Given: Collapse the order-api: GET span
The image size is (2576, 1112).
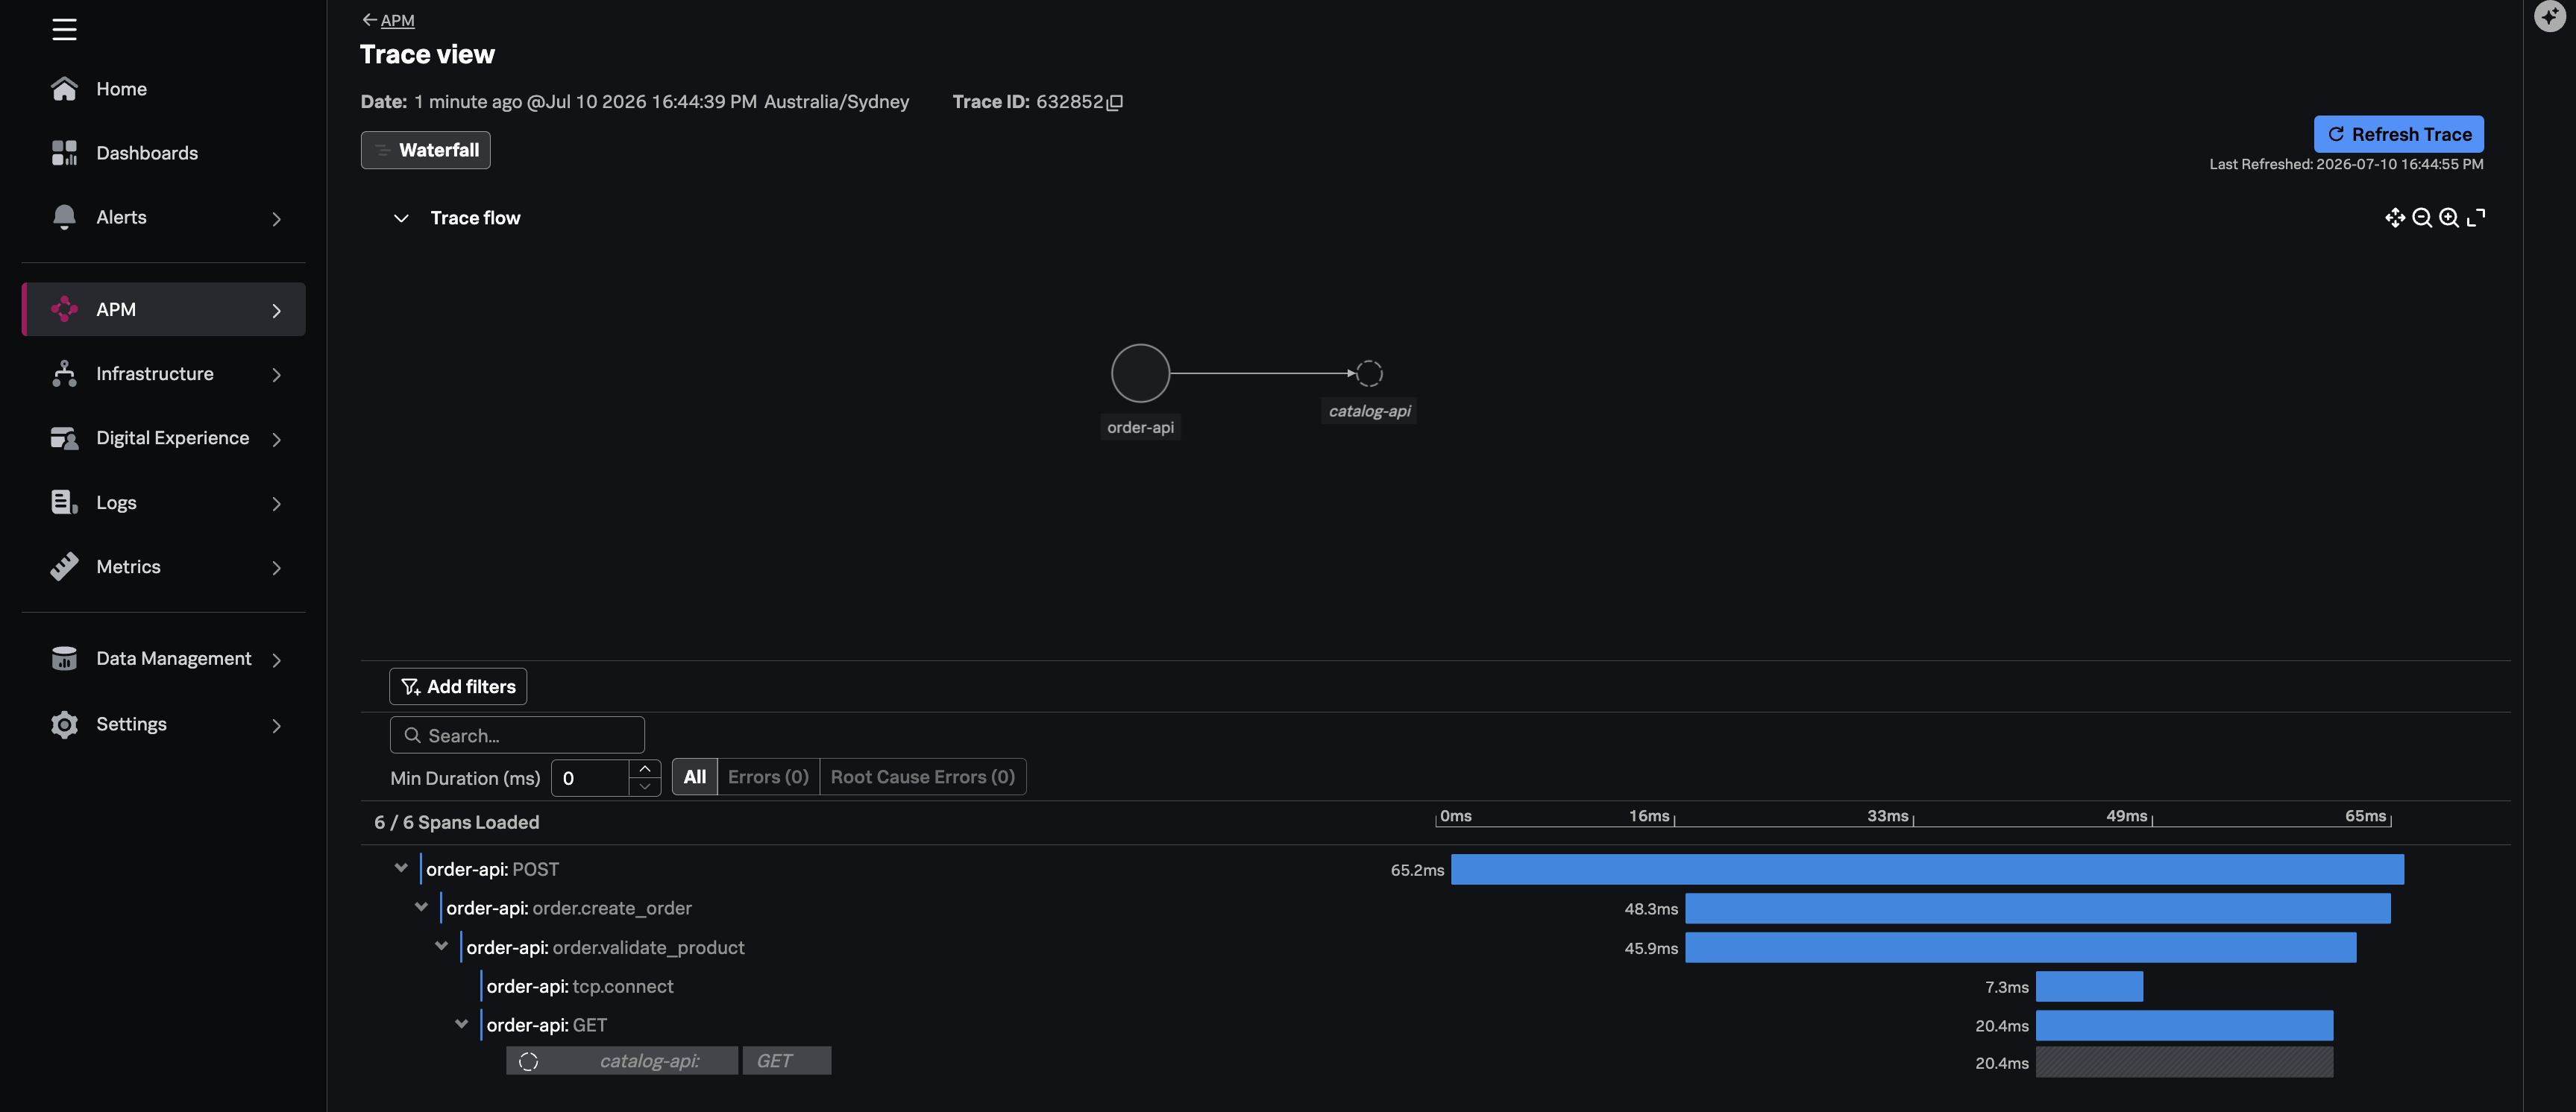Looking at the screenshot, I should (x=461, y=1024).
